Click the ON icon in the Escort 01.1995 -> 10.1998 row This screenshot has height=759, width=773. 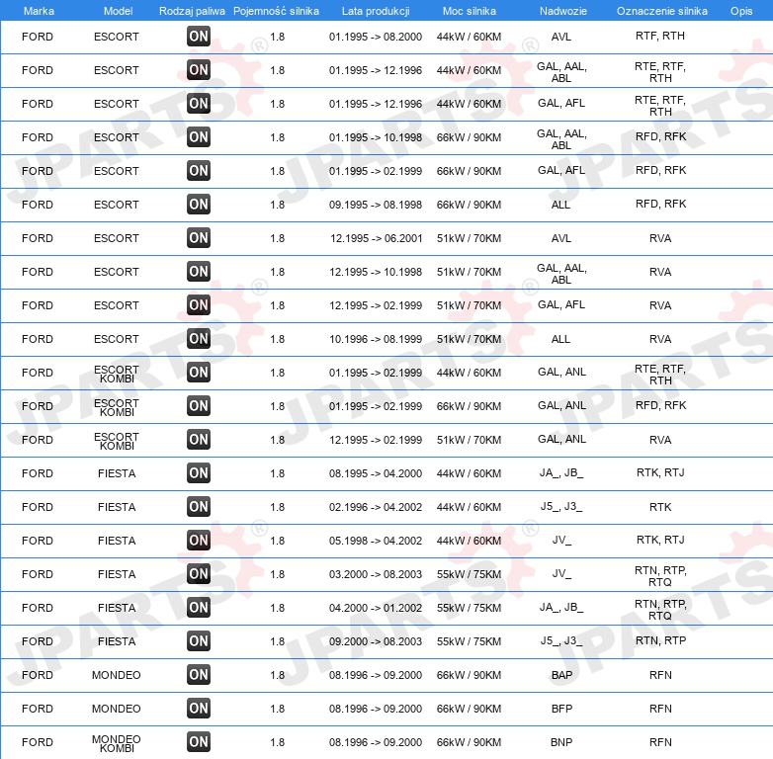[x=199, y=137]
